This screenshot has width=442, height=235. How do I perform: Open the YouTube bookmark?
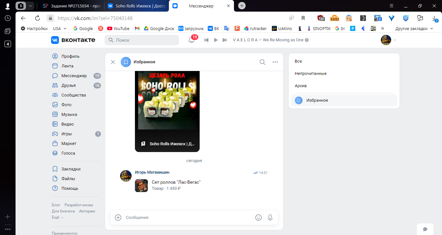coord(118,28)
